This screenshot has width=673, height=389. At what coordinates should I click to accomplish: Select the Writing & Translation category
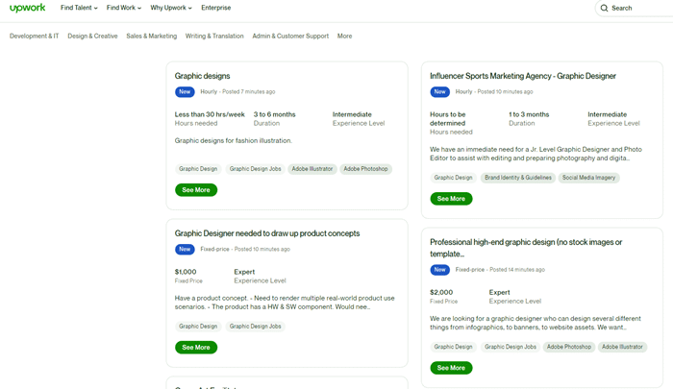[214, 36]
